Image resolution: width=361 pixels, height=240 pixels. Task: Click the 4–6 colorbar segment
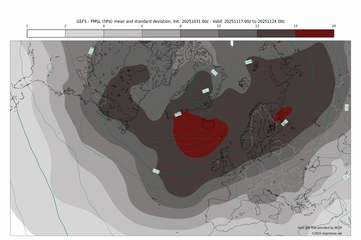point(123,33)
